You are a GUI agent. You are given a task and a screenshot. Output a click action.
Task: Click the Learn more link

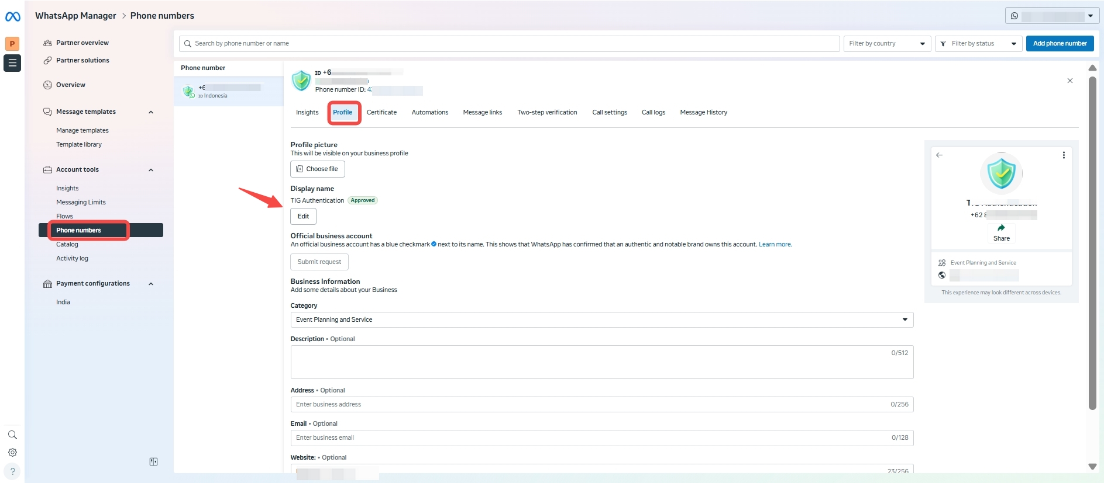(x=775, y=245)
